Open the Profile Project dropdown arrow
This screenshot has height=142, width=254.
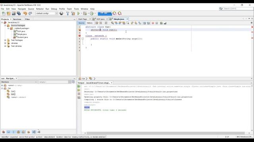pos(95,13)
